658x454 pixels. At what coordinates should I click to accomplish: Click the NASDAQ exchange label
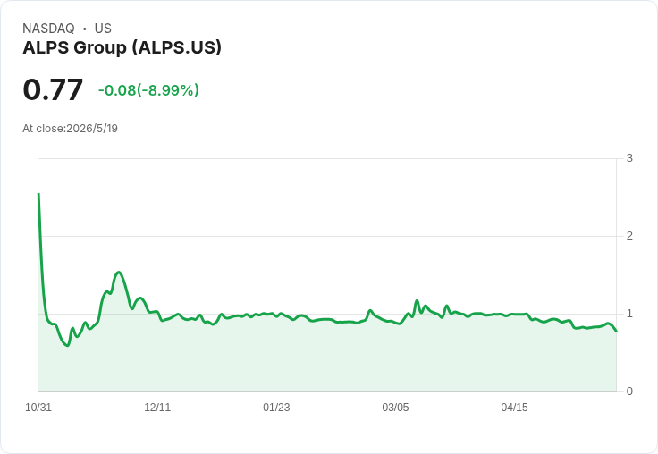[48, 29]
